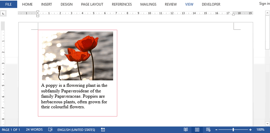The height and width of the screenshot is (133, 270).
Task: Click the scroll up arrow
Action: [x=267, y=13]
